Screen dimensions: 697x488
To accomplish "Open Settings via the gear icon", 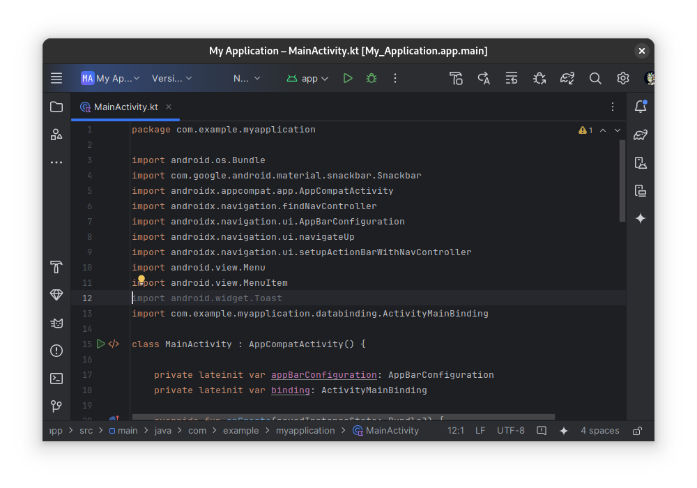I will tap(622, 78).
